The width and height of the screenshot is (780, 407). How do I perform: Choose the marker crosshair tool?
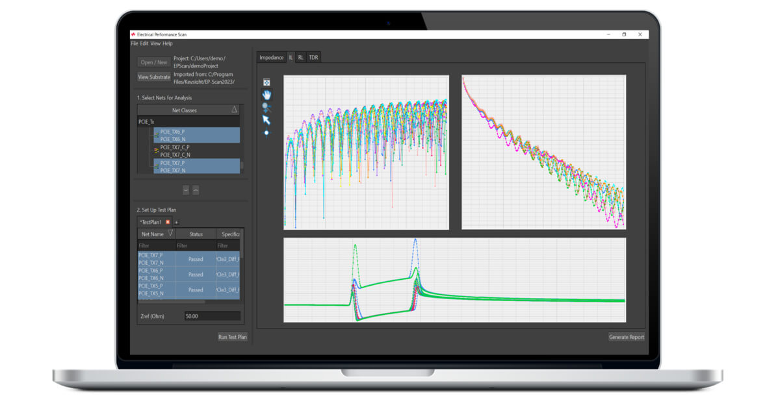click(x=266, y=133)
